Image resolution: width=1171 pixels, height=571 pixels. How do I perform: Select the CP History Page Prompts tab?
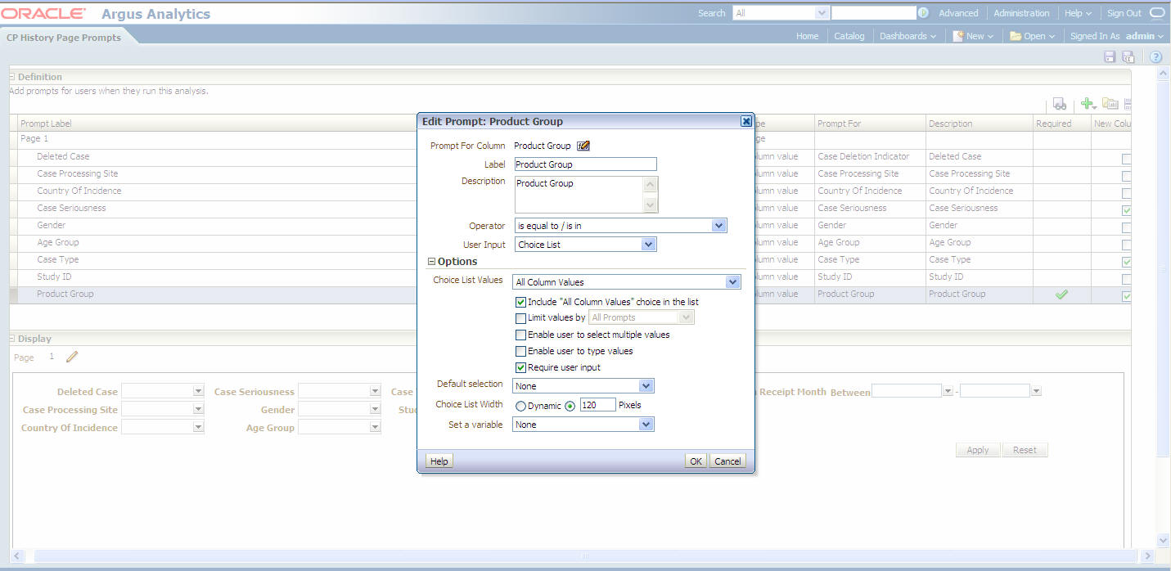(64, 38)
